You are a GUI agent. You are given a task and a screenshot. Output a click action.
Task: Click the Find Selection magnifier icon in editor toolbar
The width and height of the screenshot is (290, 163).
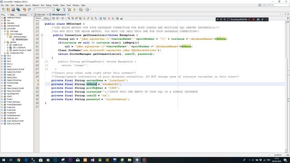(68, 18)
